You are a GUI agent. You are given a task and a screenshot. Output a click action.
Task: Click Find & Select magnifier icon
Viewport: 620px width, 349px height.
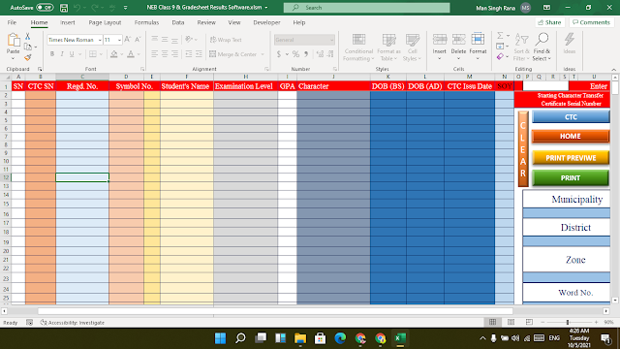[x=542, y=39]
